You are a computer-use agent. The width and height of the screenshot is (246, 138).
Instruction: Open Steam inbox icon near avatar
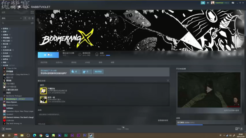click(x=208, y=3)
